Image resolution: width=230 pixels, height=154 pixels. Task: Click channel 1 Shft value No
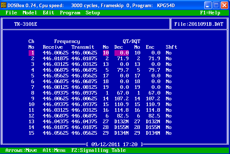(169, 53)
